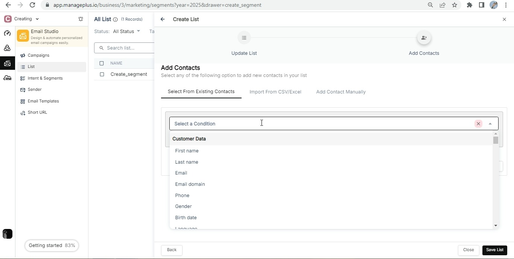Open Campaigns in sidebar
This screenshot has height=259, width=514.
coord(38,55)
